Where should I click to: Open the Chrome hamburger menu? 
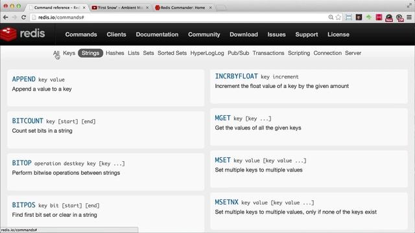[x=409, y=17]
